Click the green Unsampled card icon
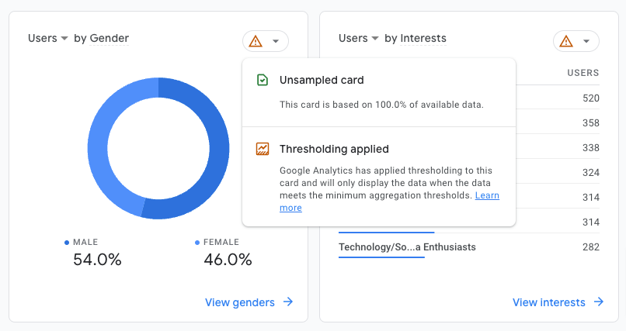The image size is (626, 331). 263,80
